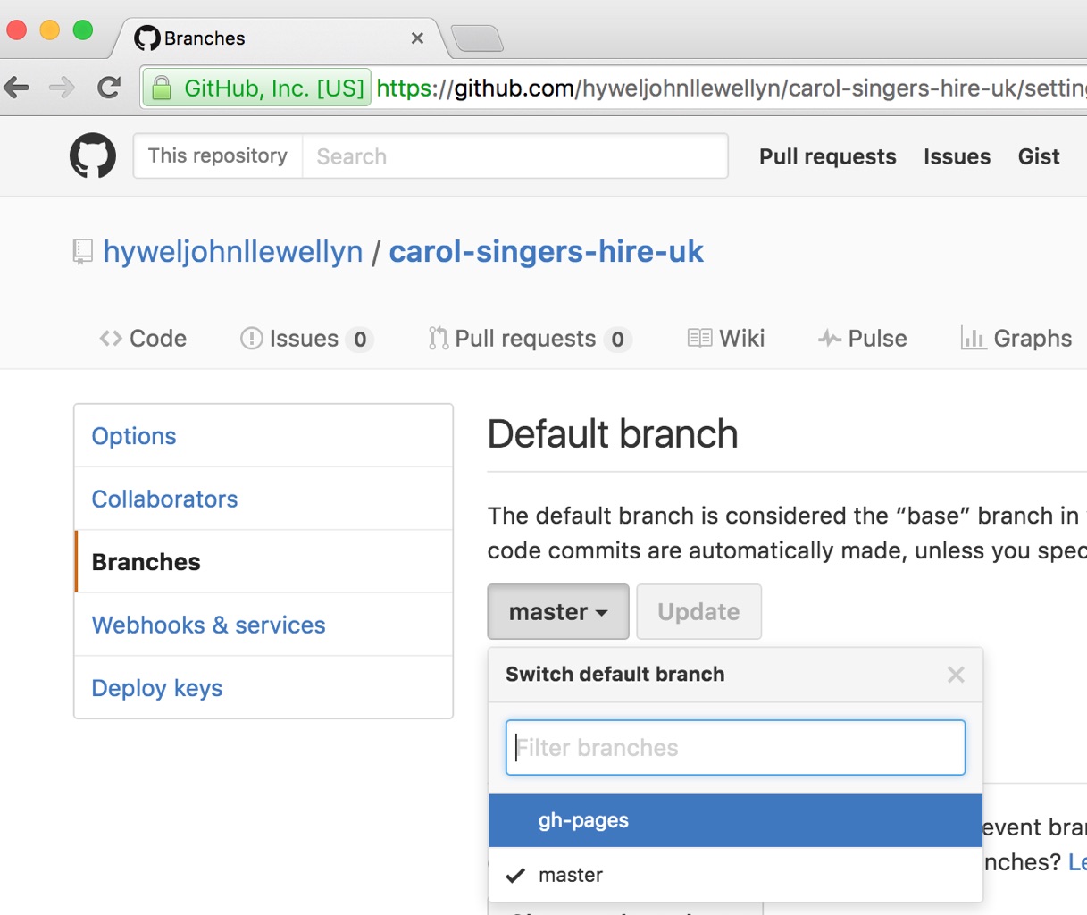1087x915 pixels.
Task: Go back with the browser back arrow
Action: point(17,88)
